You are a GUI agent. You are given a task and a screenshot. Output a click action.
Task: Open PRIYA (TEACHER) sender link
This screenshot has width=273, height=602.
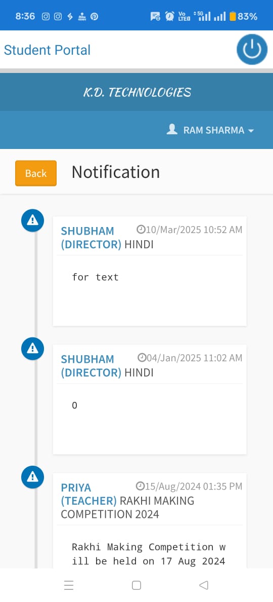tap(89, 494)
